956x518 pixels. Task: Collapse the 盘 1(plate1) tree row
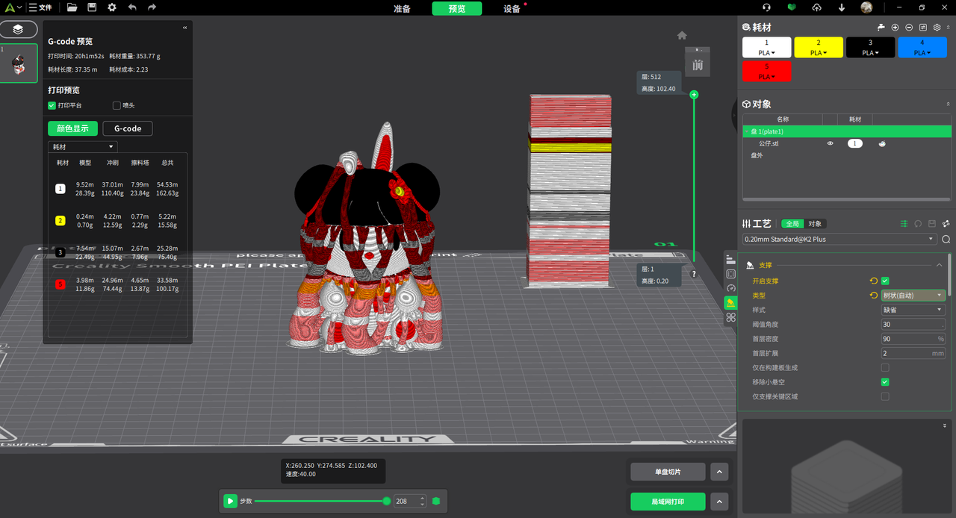click(748, 131)
